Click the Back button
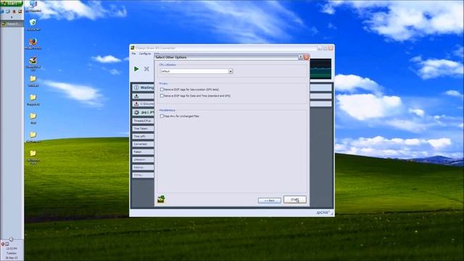Viewport: 464px width, 261px height. click(269, 200)
